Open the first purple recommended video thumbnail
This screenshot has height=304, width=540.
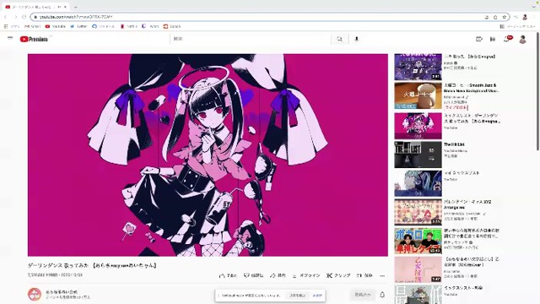(418, 67)
